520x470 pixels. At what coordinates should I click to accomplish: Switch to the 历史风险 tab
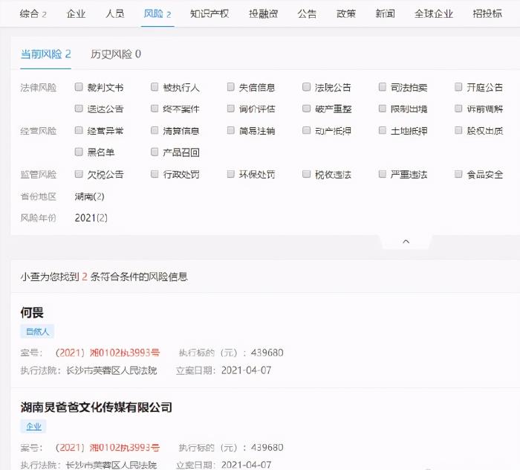(x=116, y=54)
